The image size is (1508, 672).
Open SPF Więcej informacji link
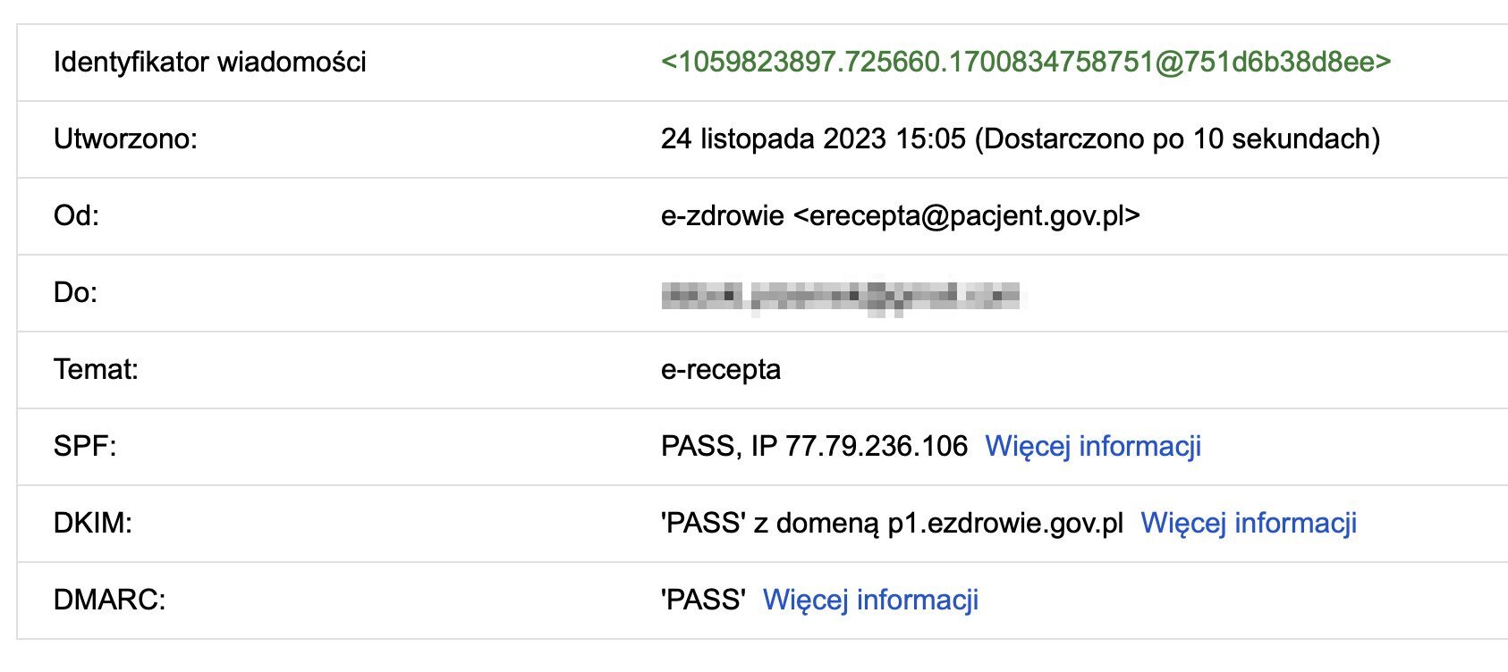tap(1093, 446)
